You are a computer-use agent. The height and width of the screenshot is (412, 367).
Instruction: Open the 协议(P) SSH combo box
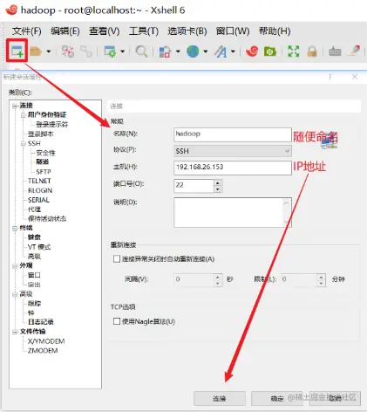pos(233,151)
